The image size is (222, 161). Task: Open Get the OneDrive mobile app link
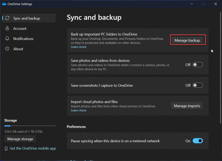[x=33, y=149]
